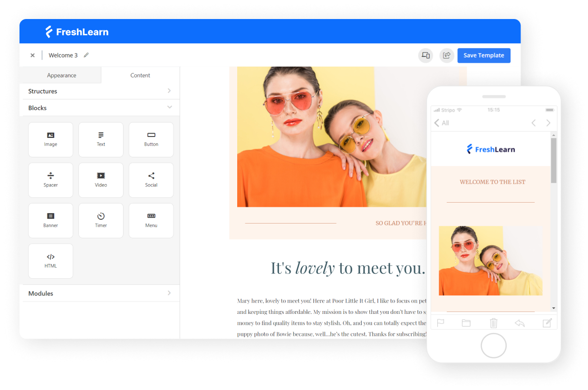Add a Banner block
Viewport: 588px width, 390px height.
tap(51, 221)
